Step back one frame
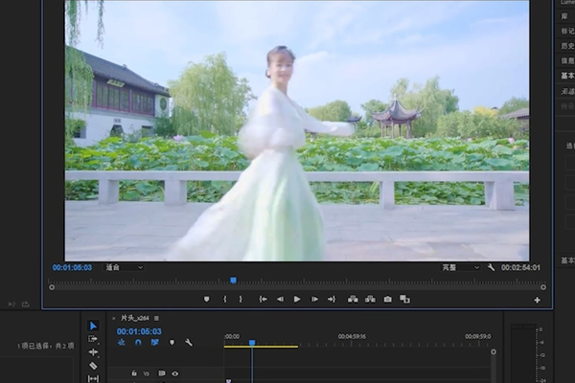Image resolution: width=575 pixels, height=383 pixels. point(280,300)
